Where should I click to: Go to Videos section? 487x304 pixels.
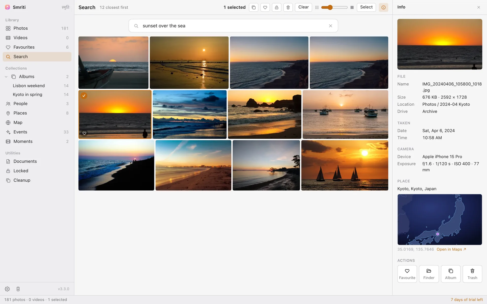(x=37, y=38)
